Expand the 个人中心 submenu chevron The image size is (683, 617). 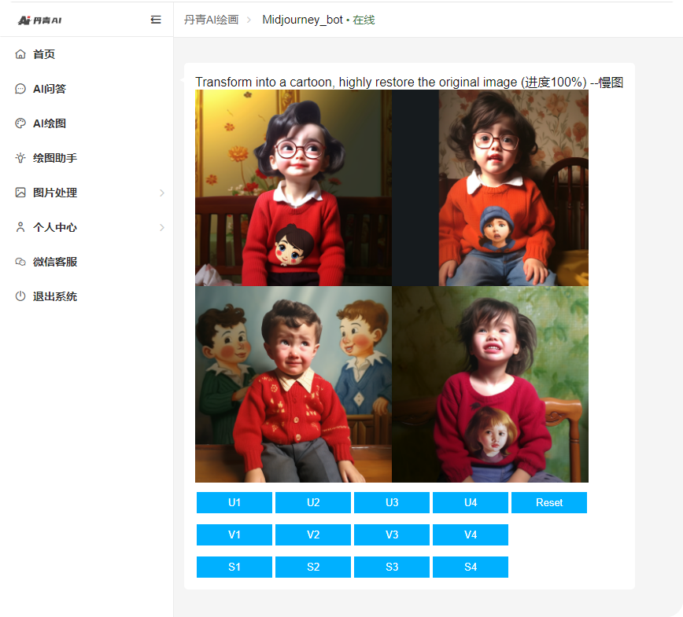pyautogui.click(x=162, y=227)
